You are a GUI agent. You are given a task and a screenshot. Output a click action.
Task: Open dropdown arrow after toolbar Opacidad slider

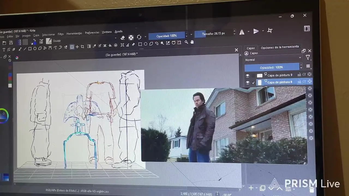(191, 35)
